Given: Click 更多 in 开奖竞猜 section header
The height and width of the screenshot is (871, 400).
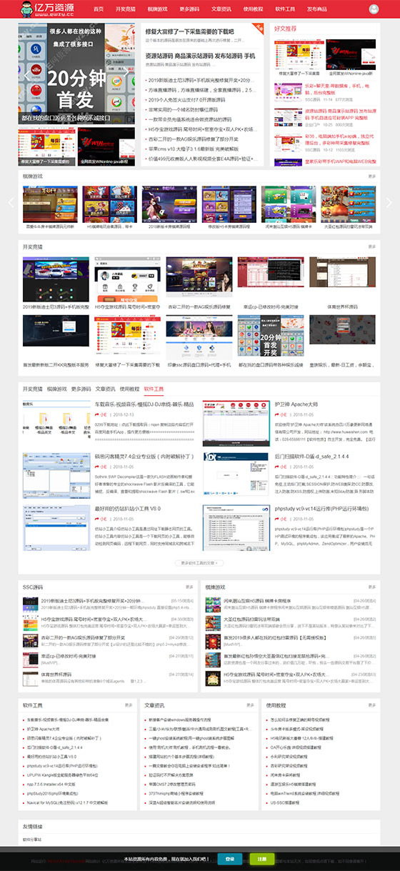Looking at the screenshot, I should (371, 247).
